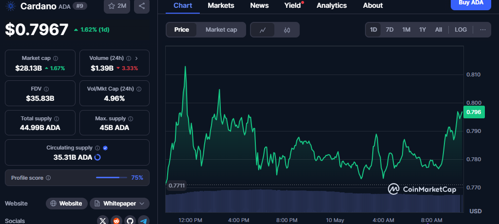
Task: Select the Market cap chart toggle
Action: coord(221,30)
